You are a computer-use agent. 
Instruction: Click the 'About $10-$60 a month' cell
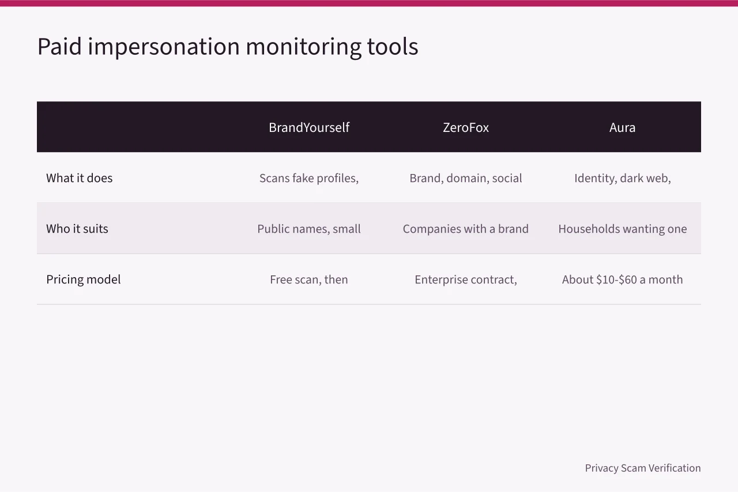point(623,279)
